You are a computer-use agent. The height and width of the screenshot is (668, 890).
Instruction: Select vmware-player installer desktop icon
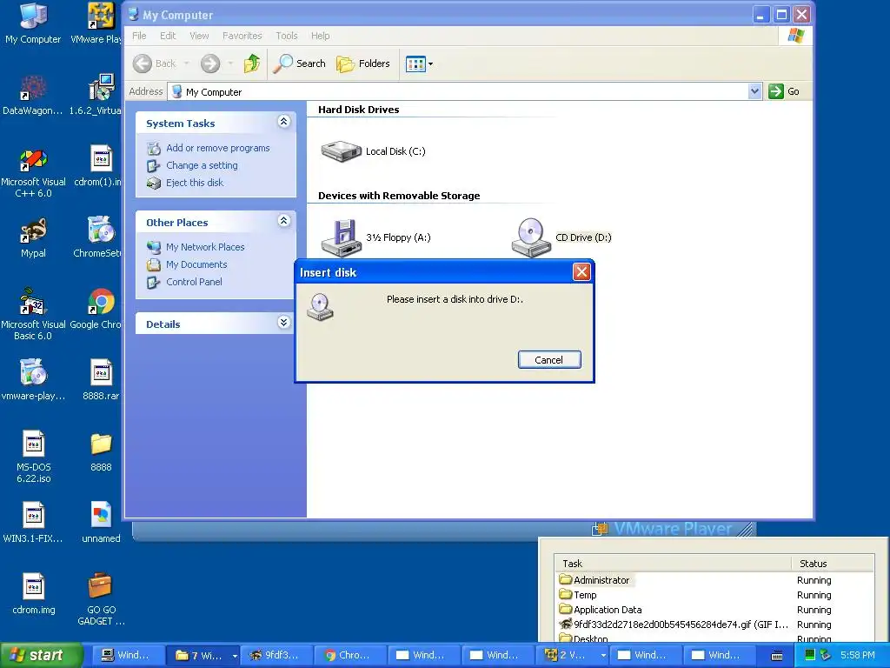click(33, 381)
